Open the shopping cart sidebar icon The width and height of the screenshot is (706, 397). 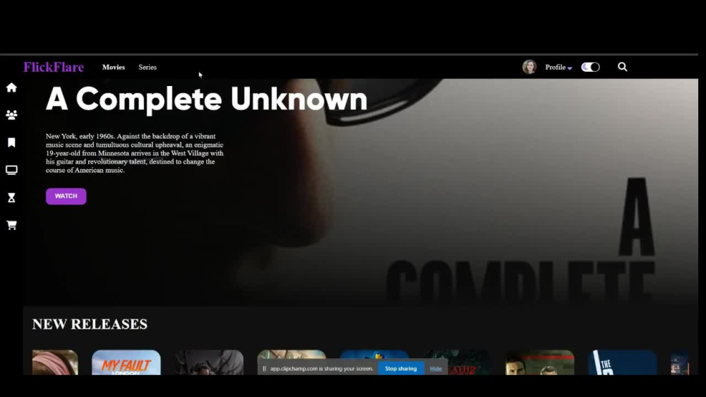[x=12, y=225]
